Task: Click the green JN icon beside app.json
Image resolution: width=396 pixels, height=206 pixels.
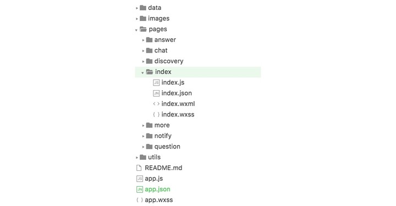Action: [x=140, y=190]
